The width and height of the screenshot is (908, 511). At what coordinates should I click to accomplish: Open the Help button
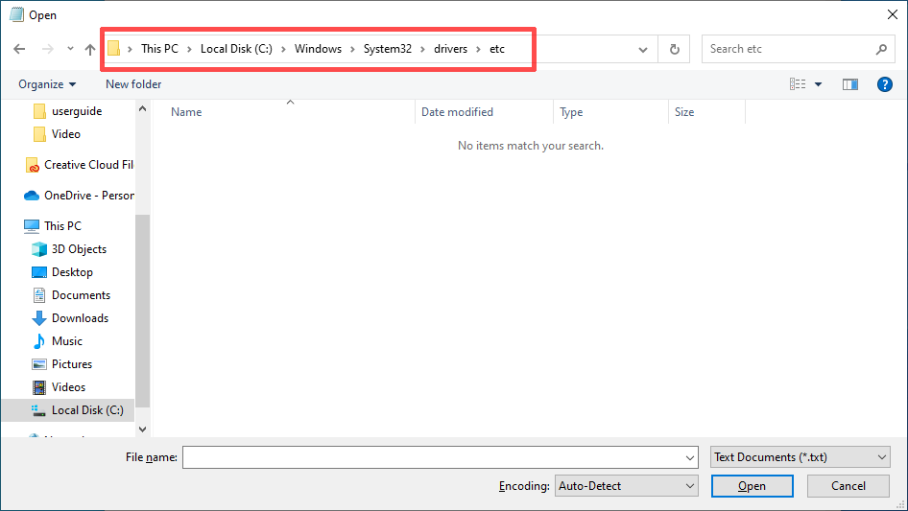tap(884, 84)
